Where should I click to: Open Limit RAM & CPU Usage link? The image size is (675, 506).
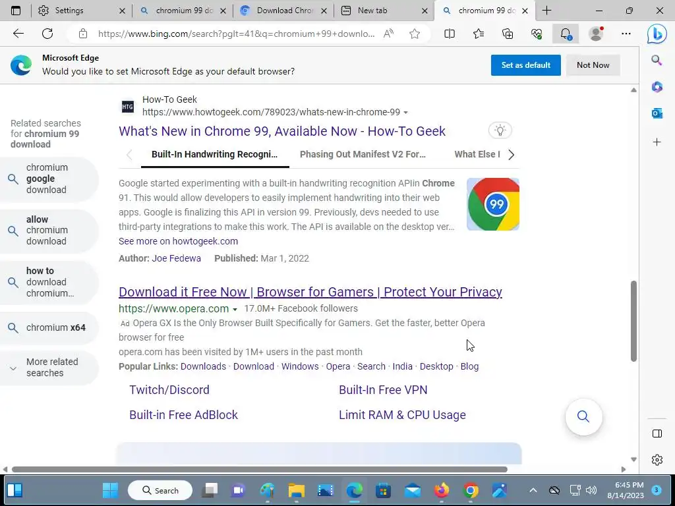point(402,415)
